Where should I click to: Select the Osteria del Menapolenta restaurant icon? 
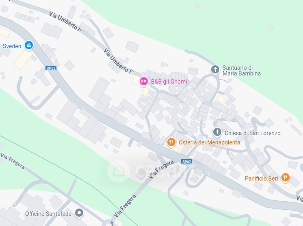click(171, 143)
